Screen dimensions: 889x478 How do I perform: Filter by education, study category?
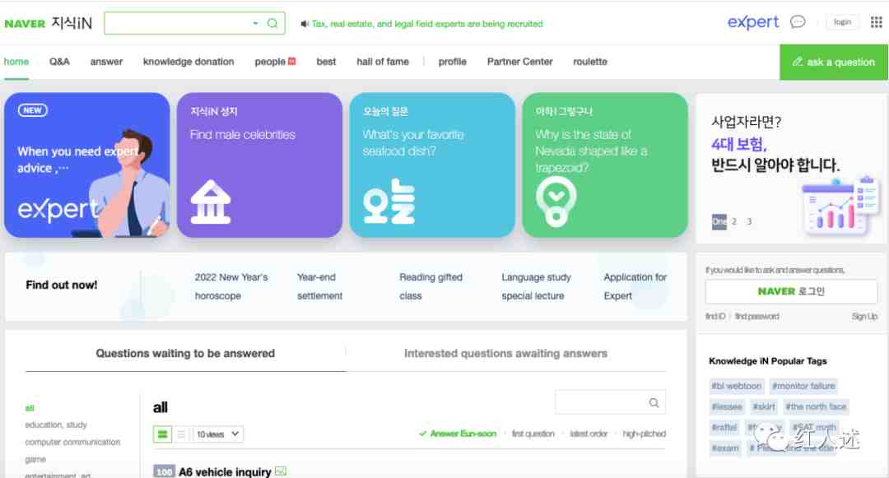56,425
